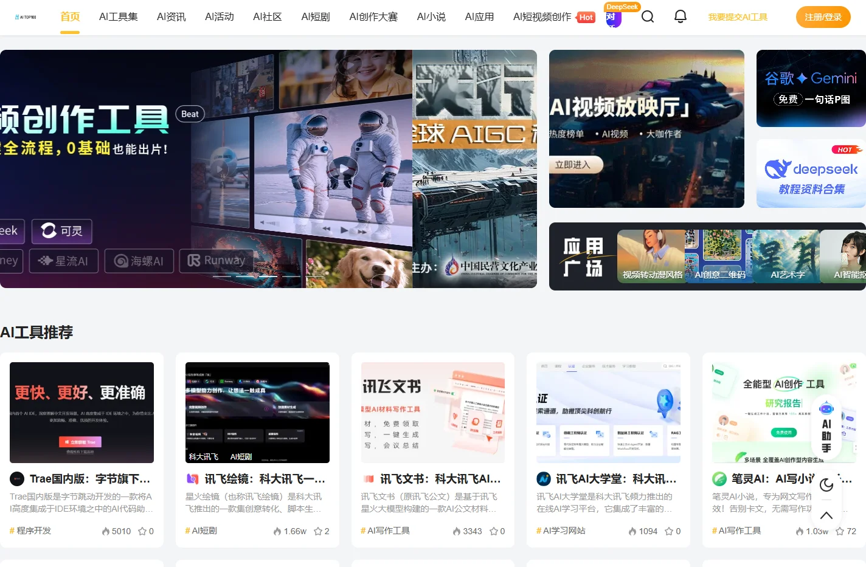Click AI写作工具 tag on 讯飞文书 card
The image size is (866, 567).
click(385, 531)
